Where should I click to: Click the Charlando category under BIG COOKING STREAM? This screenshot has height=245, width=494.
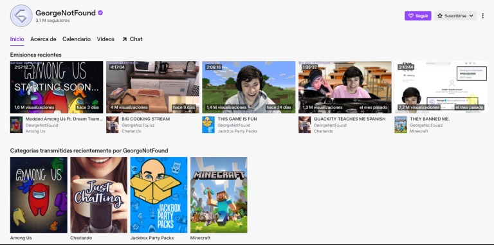pyautogui.click(x=131, y=131)
